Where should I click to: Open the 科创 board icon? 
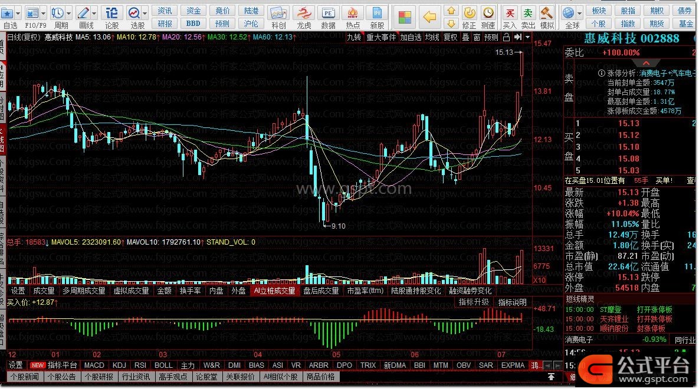(278, 13)
